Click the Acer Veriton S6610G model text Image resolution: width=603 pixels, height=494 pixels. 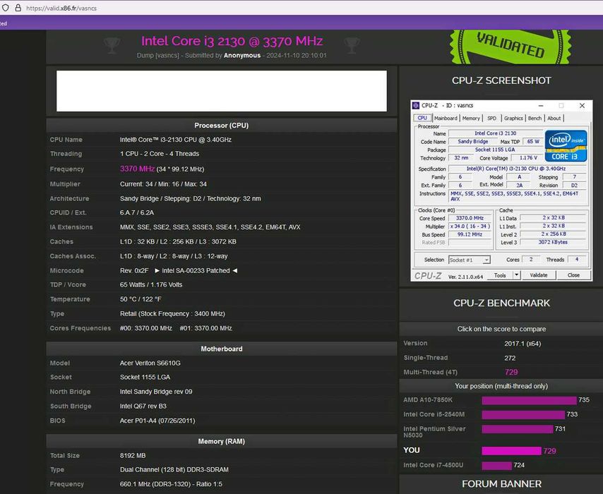tap(150, 363)
